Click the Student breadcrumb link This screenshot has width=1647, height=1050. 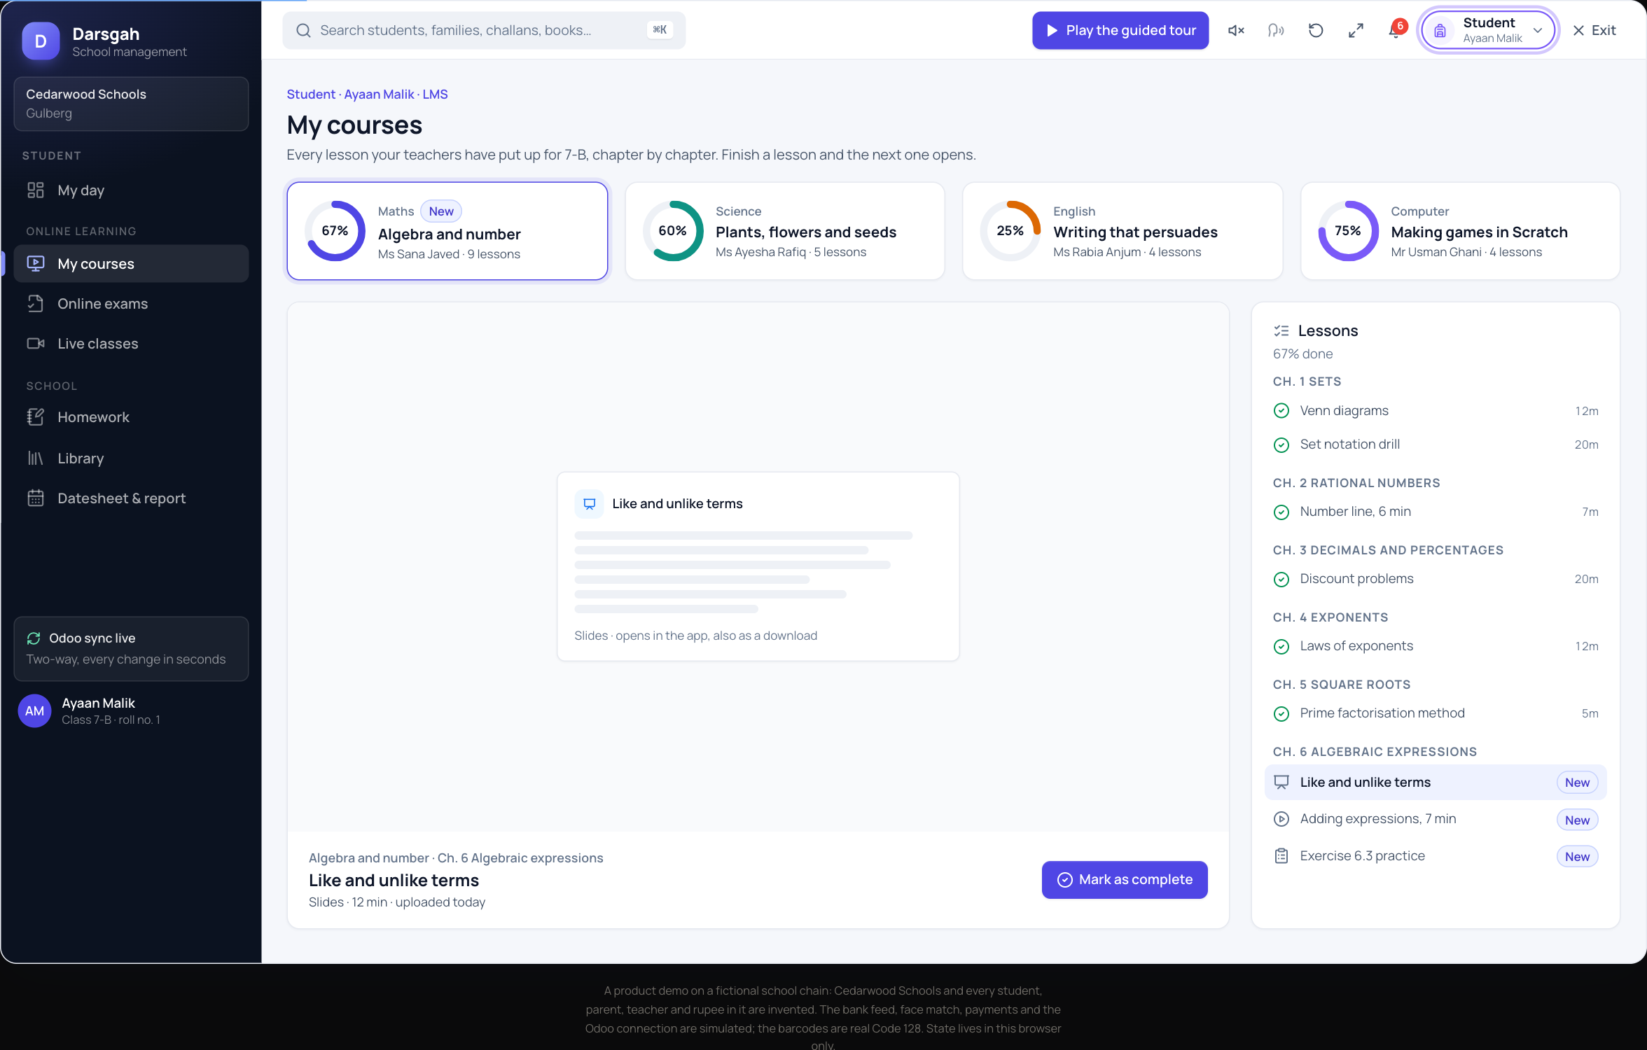click(x=311, y=94)
